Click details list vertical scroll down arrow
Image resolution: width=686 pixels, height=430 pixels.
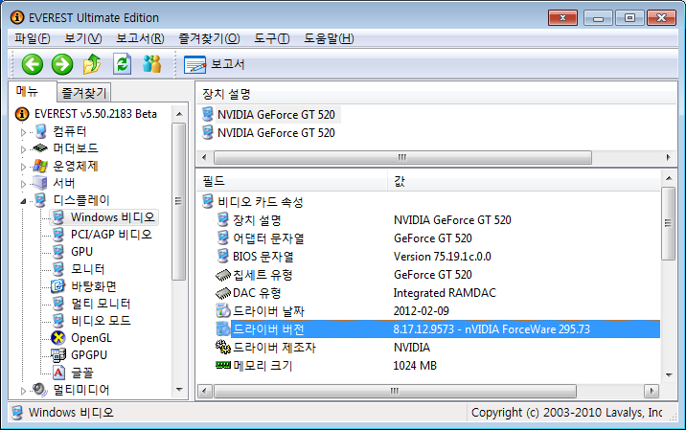[x=669, y=375]
